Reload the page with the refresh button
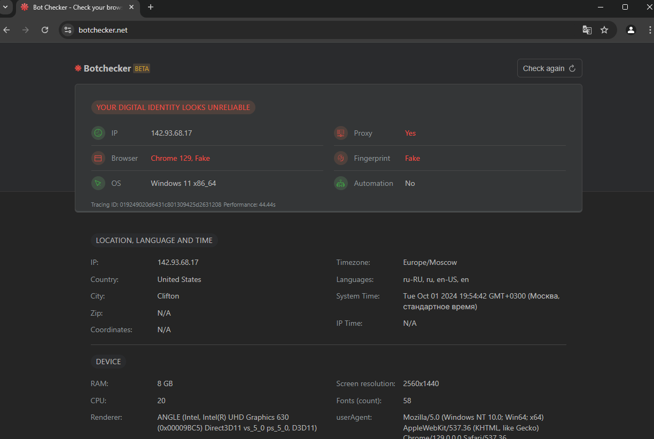 45,30
